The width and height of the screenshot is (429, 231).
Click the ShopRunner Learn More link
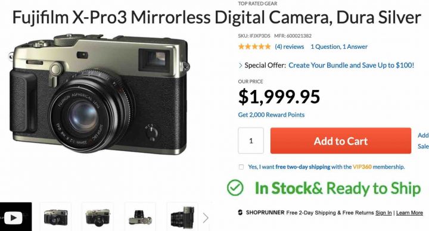coord(409,213)
